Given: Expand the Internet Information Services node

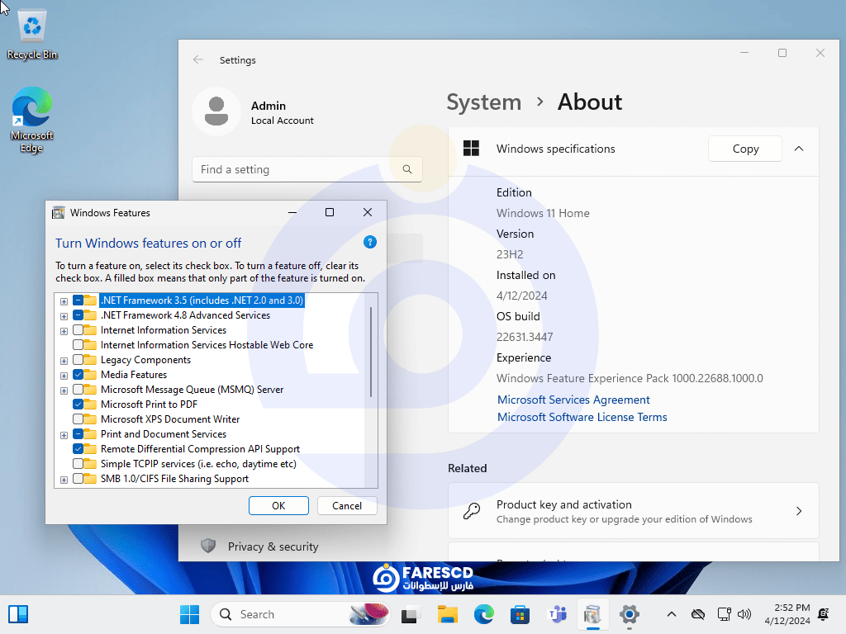Looking at the screenshot, I should point(64,331).
